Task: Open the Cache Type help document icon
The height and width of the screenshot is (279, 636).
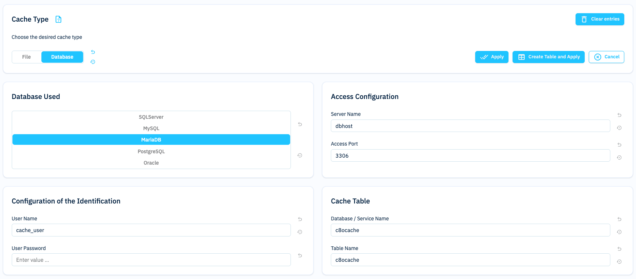Action: (58, 19)
